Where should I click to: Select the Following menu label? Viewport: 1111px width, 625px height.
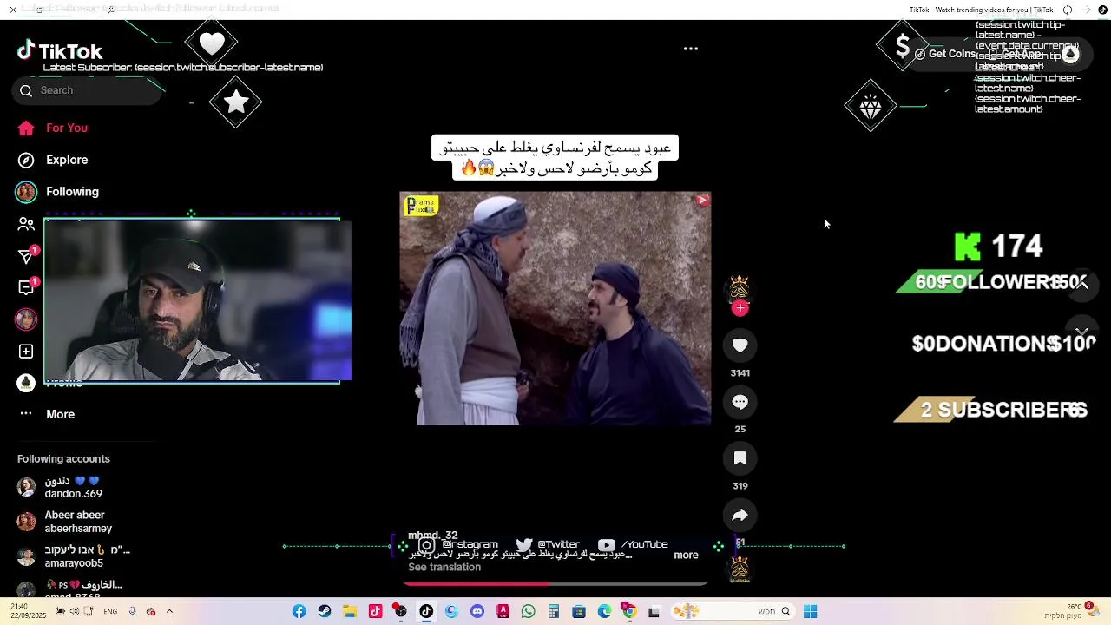(72, 192)
